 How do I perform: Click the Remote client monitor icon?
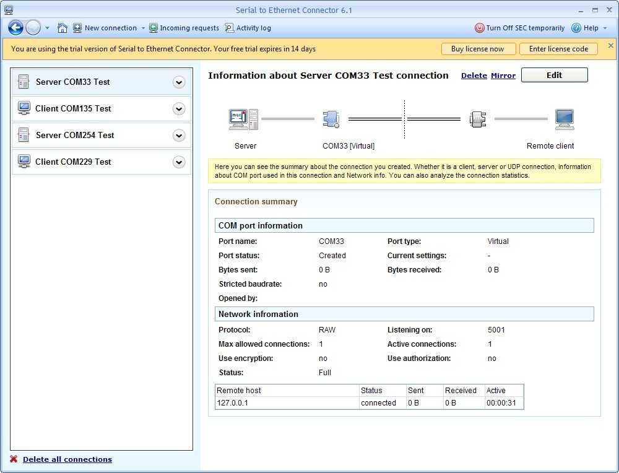pyautogui.click(x=565, y=119)
